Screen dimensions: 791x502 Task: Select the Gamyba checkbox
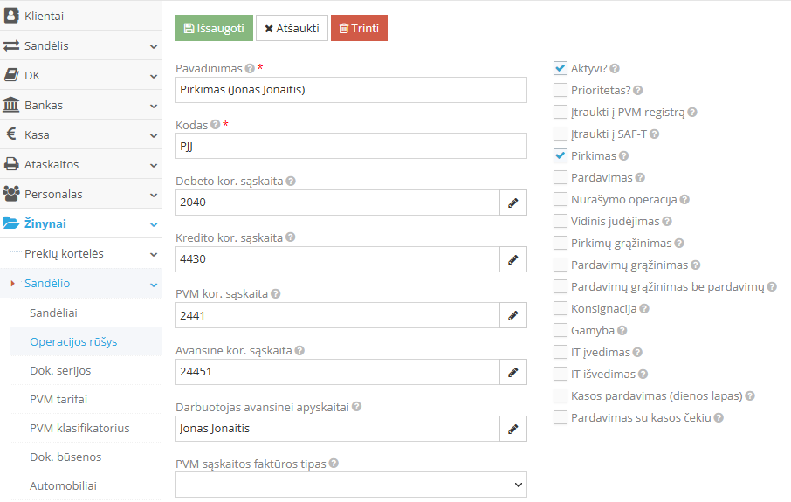click(x=561, y=331)
